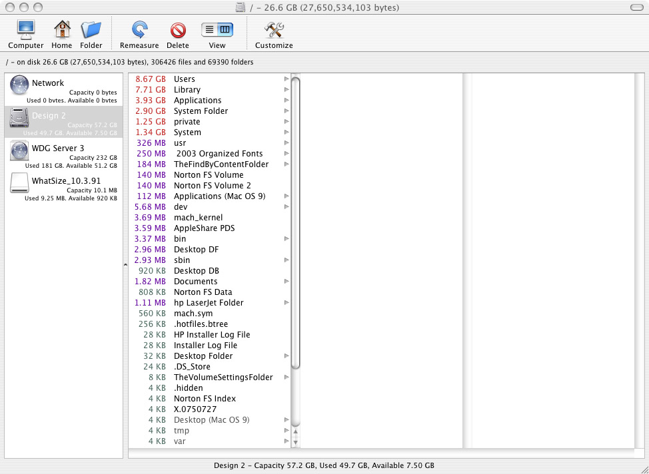This screenshot has height=474, width=649.
Task: Open the Folder chooser toolbar icon
Action: [91, 30]
